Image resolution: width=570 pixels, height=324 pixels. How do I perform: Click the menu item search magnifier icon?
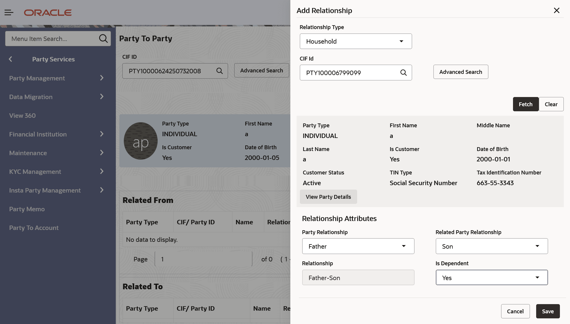103,39
